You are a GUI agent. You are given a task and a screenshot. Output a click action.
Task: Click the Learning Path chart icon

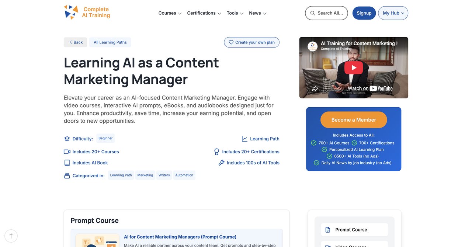pyautogui.click(x=244, y=139)
